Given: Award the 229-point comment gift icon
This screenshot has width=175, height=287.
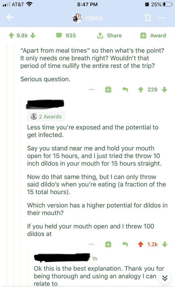Looking at the screenshot, I should (x=108, y=89).
